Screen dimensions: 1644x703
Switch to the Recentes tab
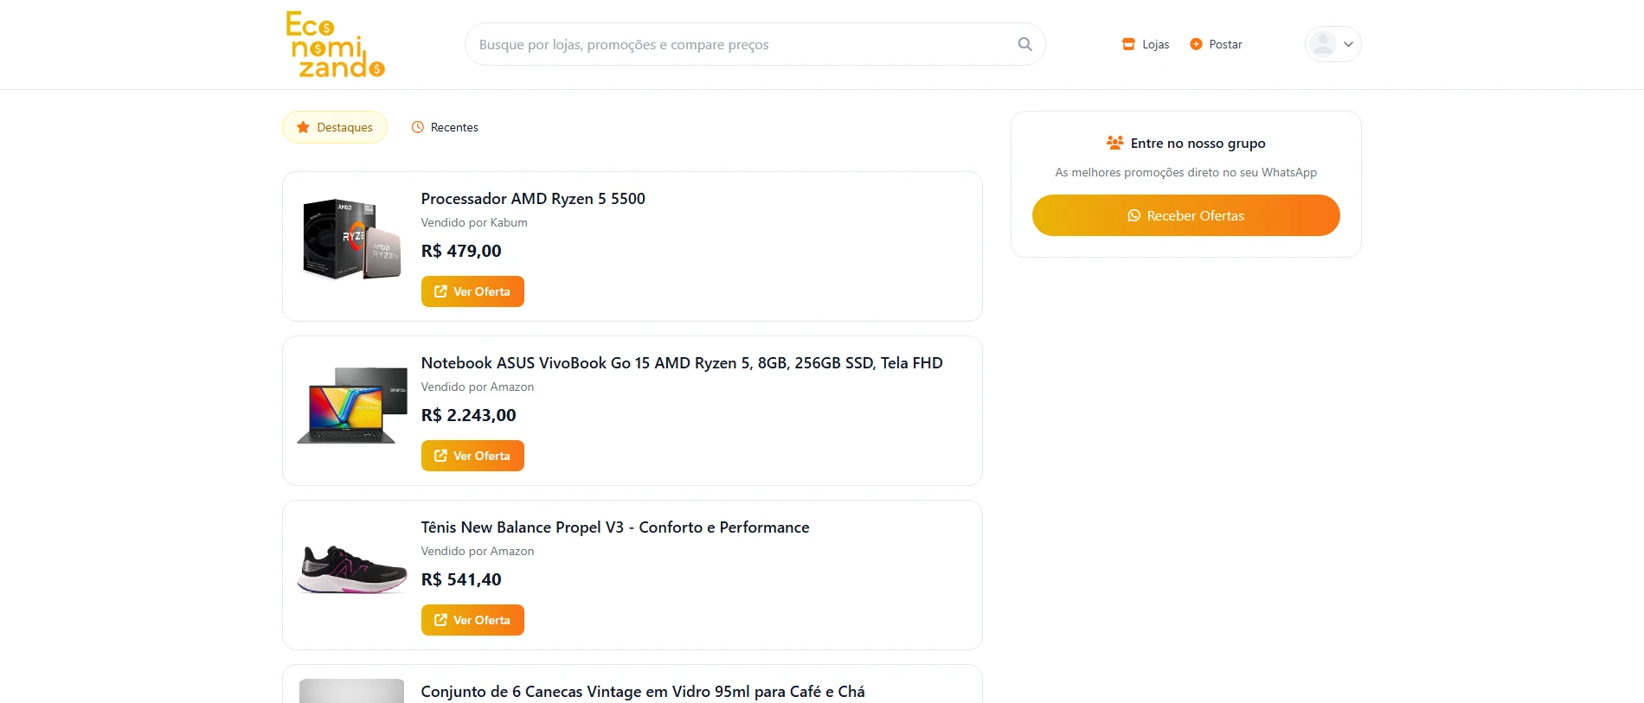pos(445,127)
